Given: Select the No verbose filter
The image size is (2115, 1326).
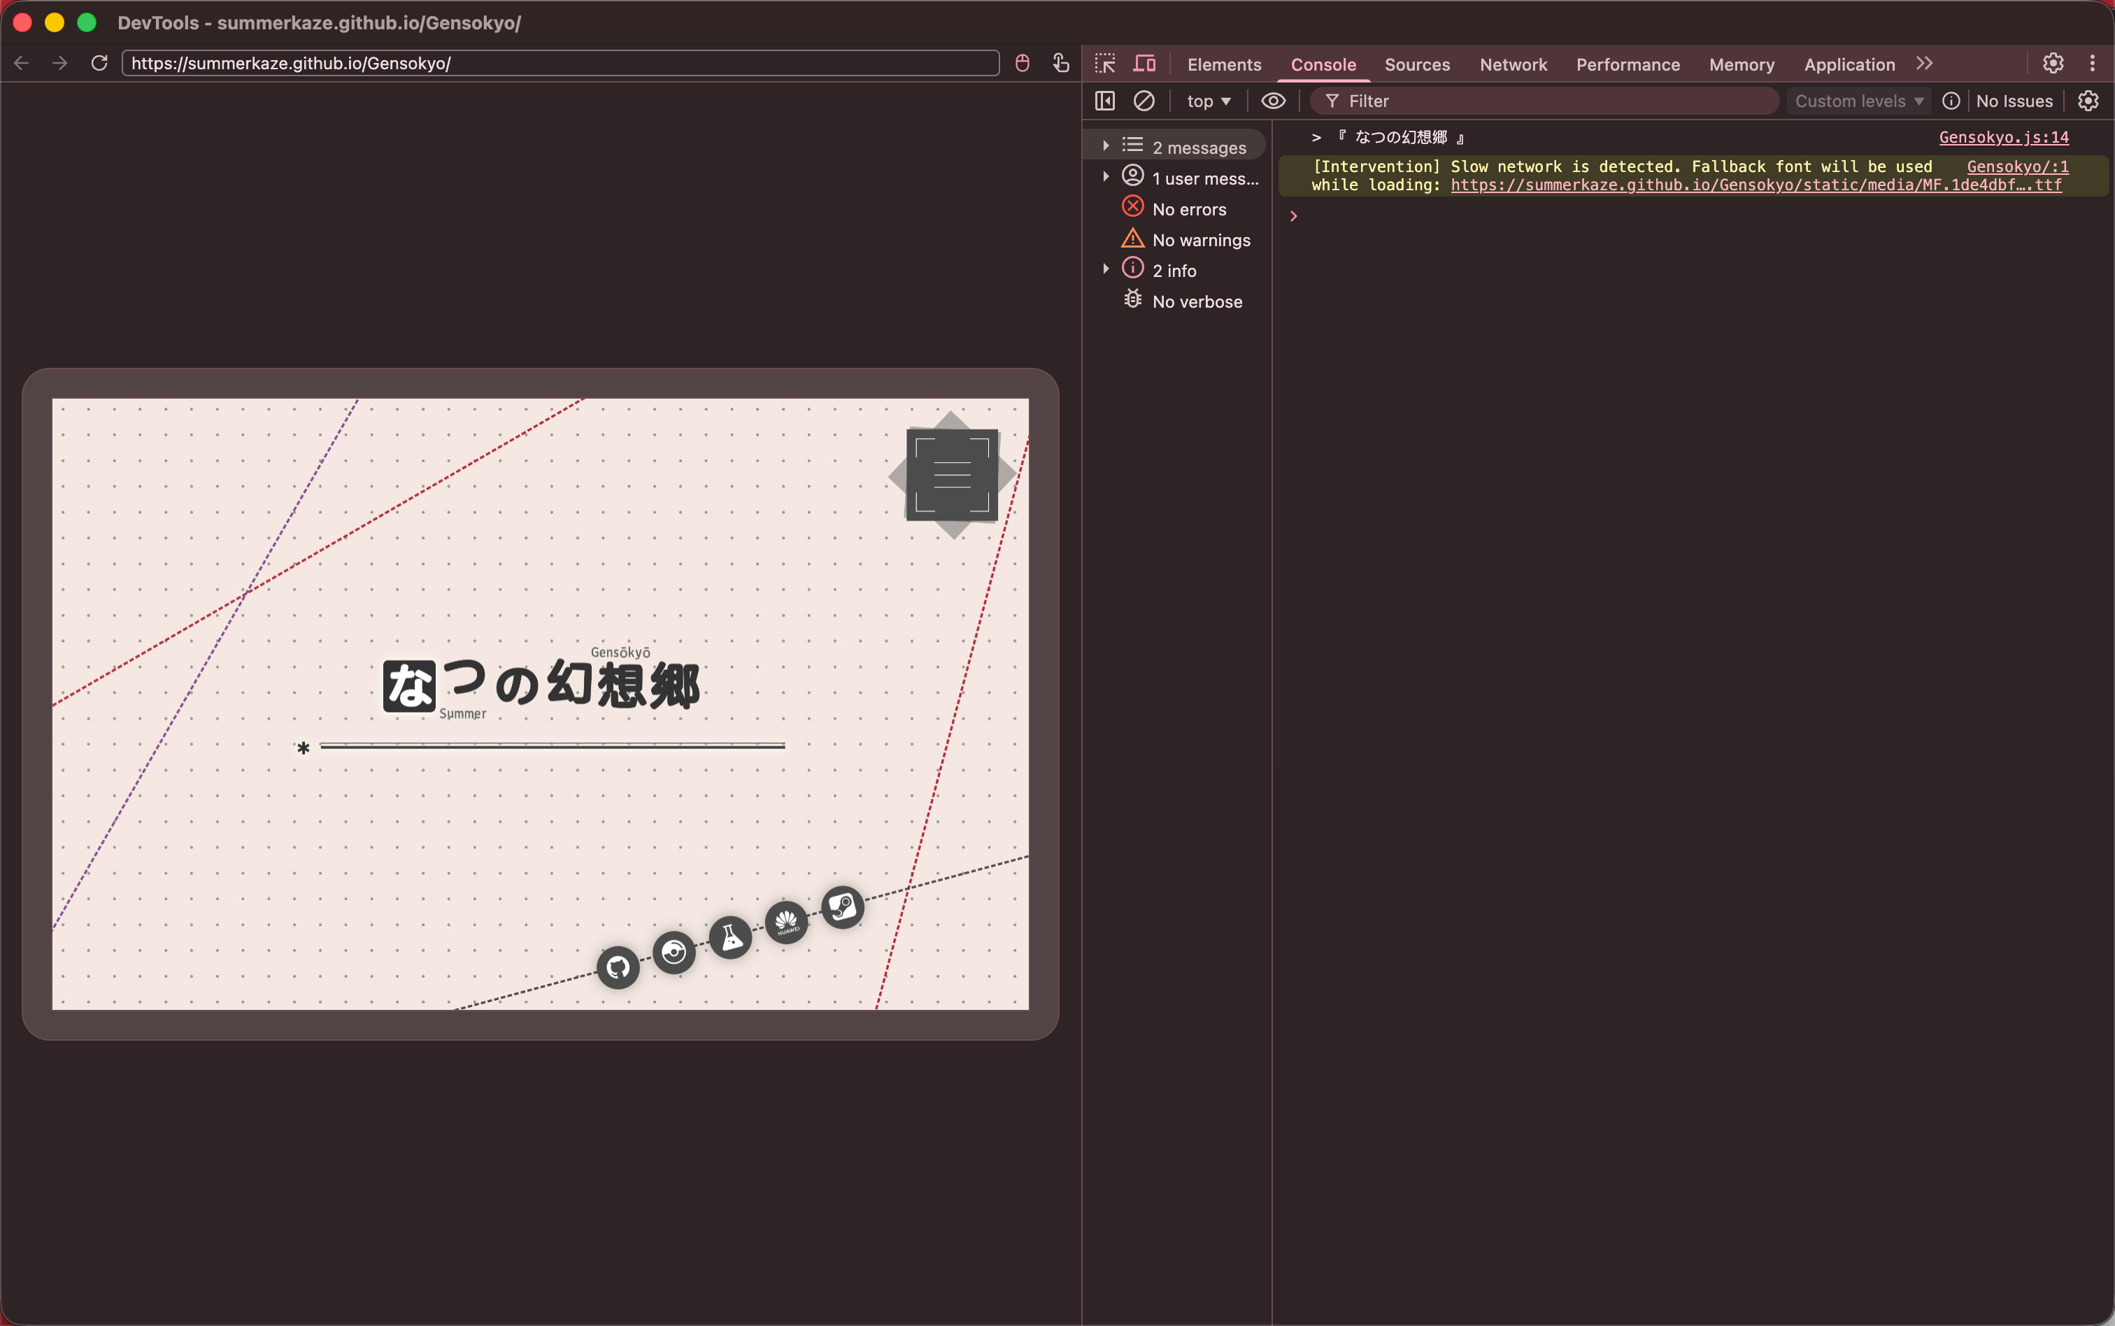Looking at the screenshot, I should point(1175,301).
